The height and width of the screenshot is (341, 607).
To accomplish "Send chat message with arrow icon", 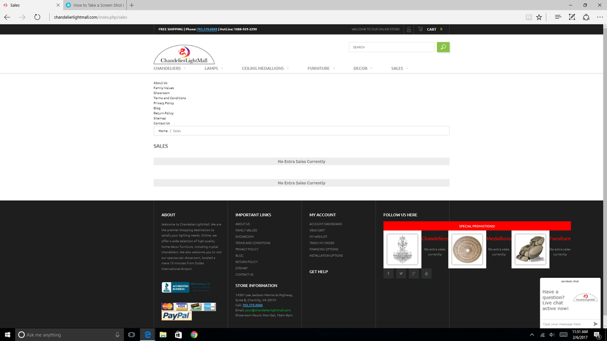I will [595, 324].
